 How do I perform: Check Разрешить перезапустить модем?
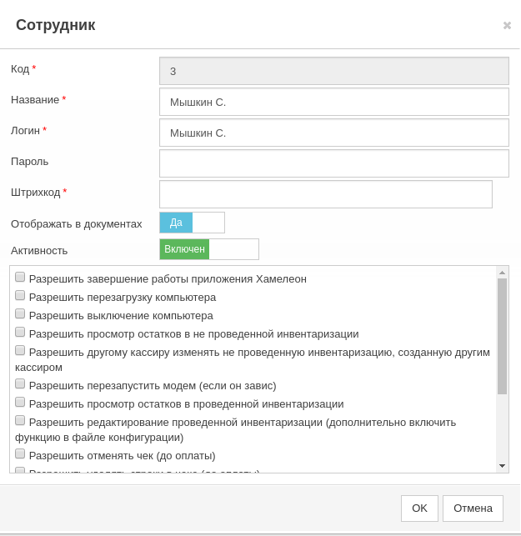coord(20,384)
